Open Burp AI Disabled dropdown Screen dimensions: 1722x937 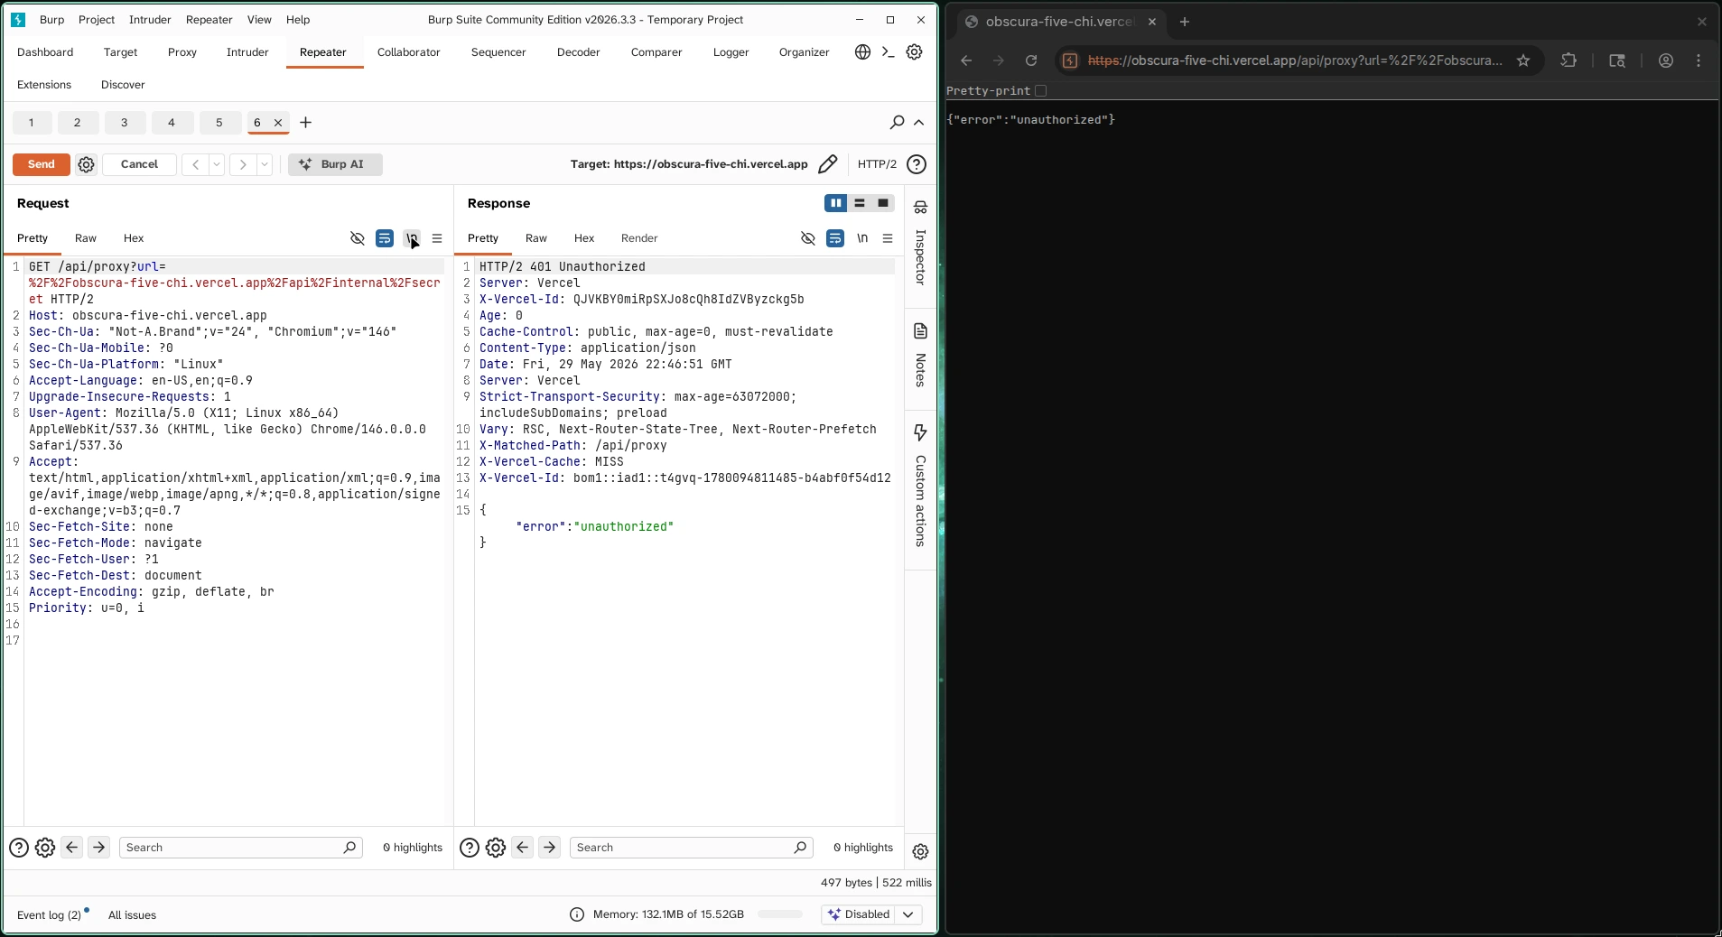[x=871, y=914]
